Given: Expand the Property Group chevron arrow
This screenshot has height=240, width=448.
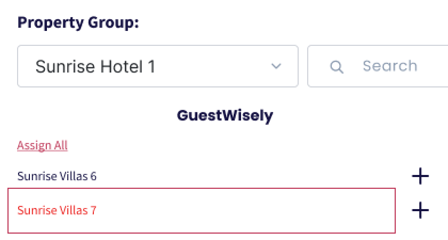Looking at the screenshot, I should [x=276, y=67].
